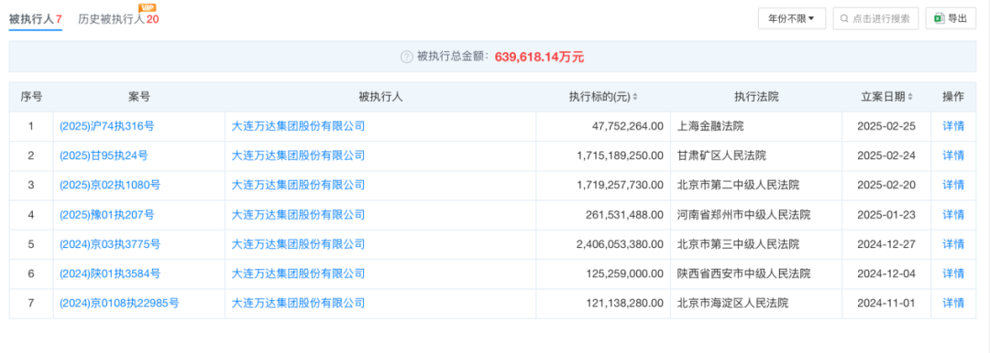
Task: Open case (2025)甘95执24号 link
Action: pyautogui.click(x=104, y=155)
